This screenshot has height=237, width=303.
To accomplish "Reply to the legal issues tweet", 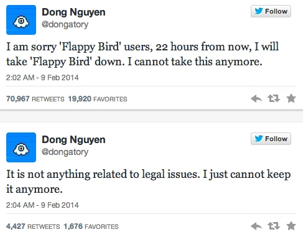I will [256, 226].
